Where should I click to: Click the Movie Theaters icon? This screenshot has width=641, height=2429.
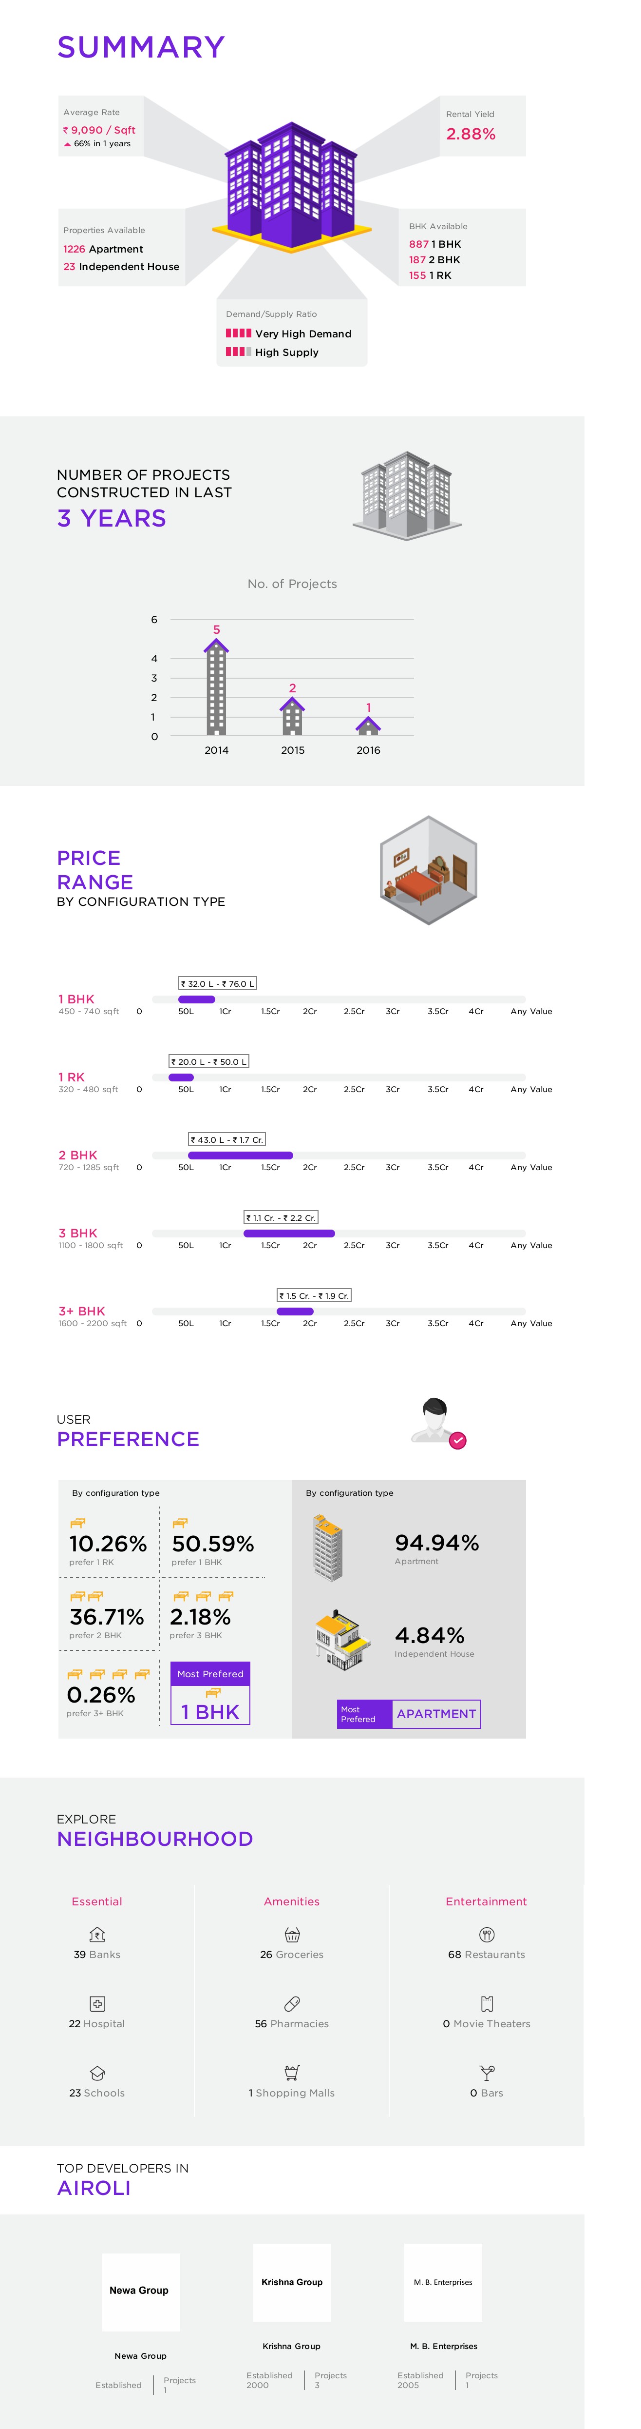[487, 2003]
